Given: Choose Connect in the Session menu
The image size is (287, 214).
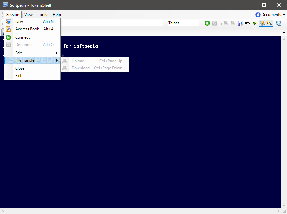Looking at the screenshot, I should coord(32,37).
